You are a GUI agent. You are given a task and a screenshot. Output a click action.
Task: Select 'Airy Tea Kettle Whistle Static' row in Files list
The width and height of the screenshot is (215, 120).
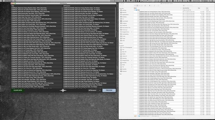[37, 10]
